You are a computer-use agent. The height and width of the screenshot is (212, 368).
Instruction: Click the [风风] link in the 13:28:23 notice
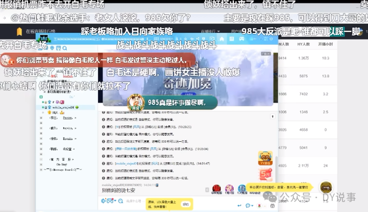click(137, 127)
